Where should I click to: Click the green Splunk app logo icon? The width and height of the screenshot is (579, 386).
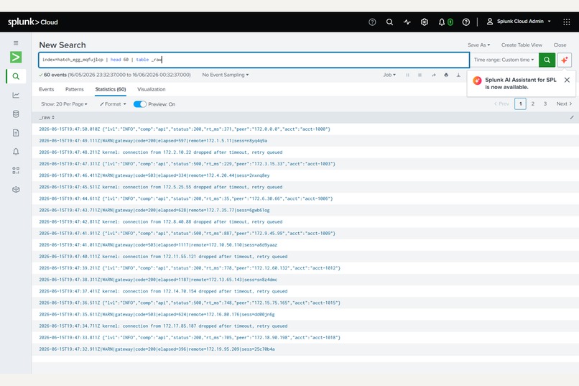pyautogui.click(x=16, y=58)
